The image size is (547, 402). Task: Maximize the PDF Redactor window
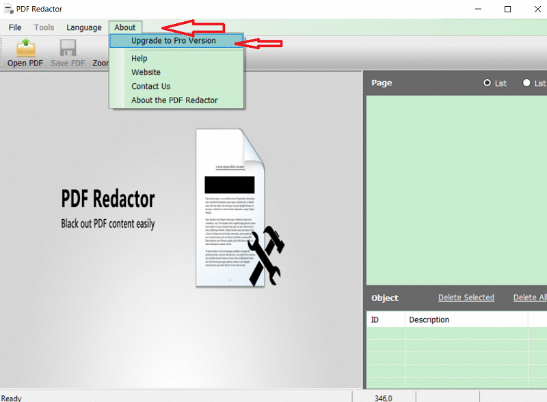pyautogui.click(x=507, y=9)
